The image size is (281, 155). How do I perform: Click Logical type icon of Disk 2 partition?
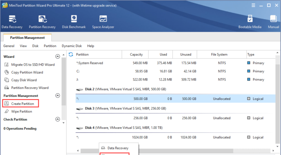tap(249, 99)
